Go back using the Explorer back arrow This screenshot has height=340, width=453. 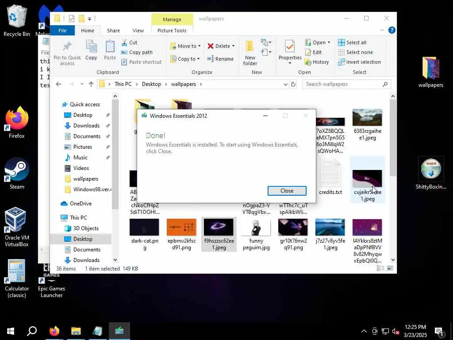(59, 84)
